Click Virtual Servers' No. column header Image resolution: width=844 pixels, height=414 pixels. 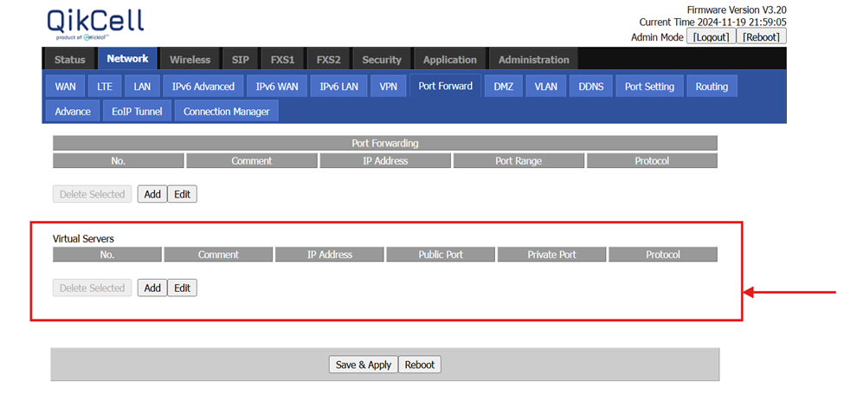pyautogui.click(x=107, y=255)
